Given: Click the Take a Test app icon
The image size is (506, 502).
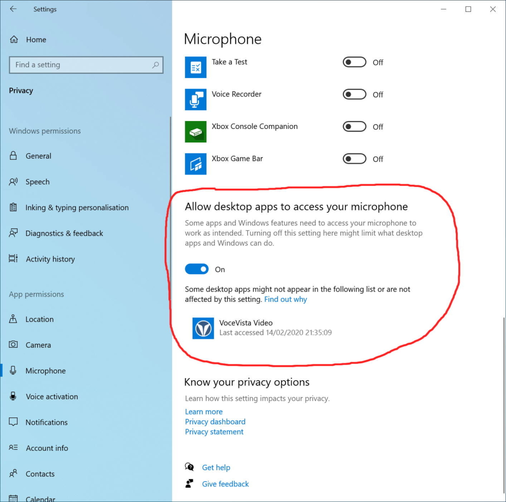Looking at the screenshot, I should [x=196, y=67].
